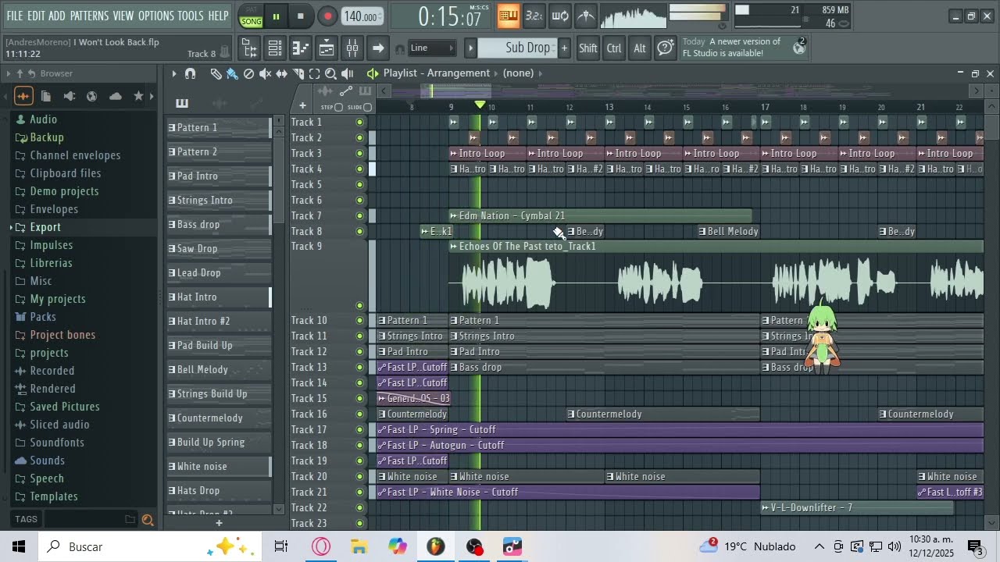1000x562 pixels.
Task: Open the FILE menu
Action: (x=14, y=16)
